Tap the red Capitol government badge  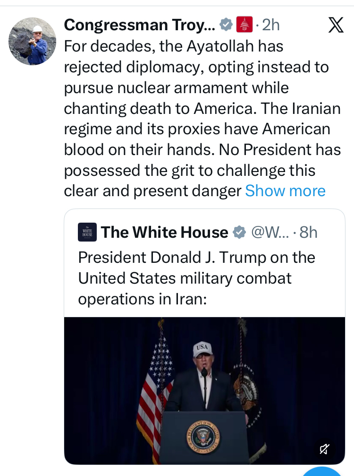tap(244, 24)
